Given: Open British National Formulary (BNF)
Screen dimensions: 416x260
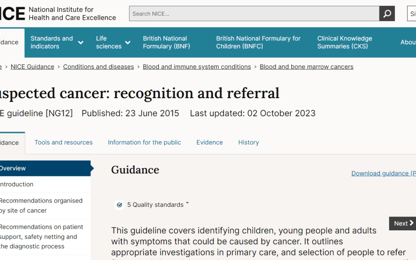Looking at the screenshot, I should (166, 42).
